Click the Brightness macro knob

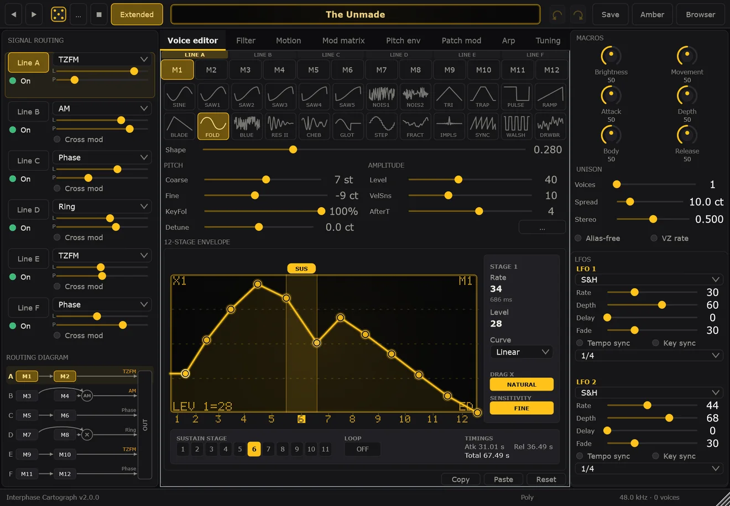tap(611, 55)
